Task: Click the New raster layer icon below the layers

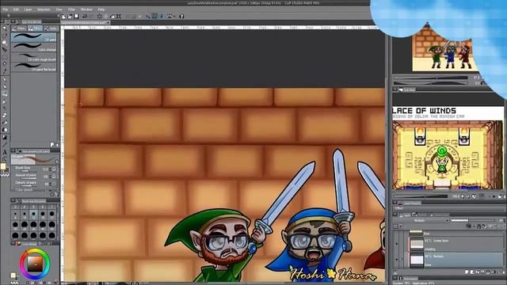Action: (467, 272)
